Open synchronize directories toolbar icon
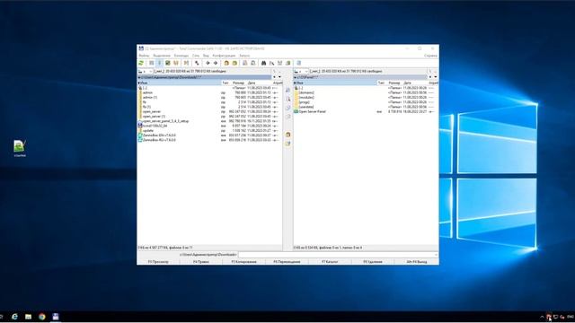Viewport: 575px width, 323px height. click(280, 63)
